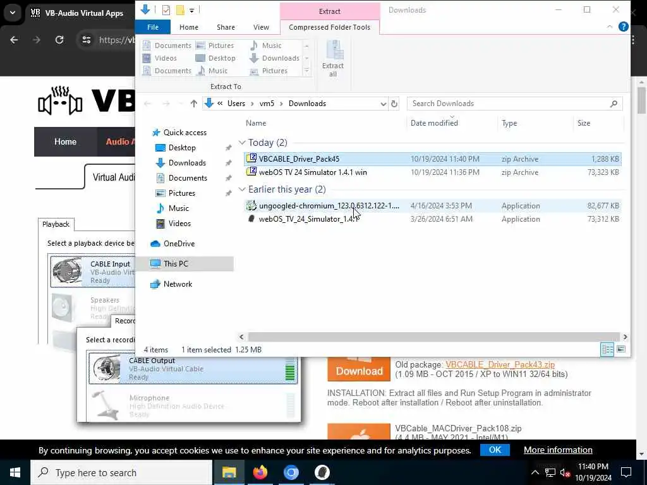Open Firefox from the taskbar
The height and width of the screenshot is (485, 647).
(x=260, y=472)
